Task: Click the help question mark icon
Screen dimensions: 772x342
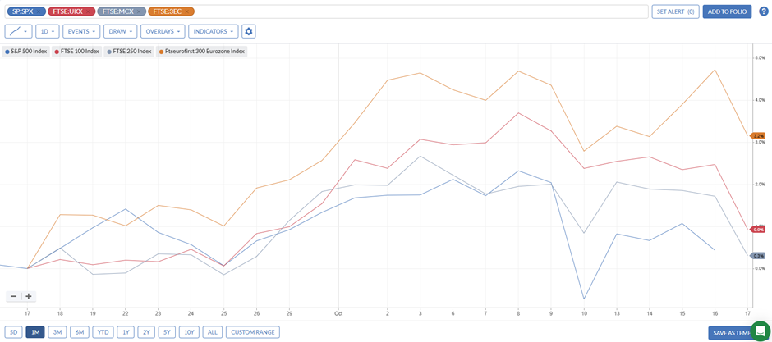Action: pyautogui.click(x=763, y=11)
